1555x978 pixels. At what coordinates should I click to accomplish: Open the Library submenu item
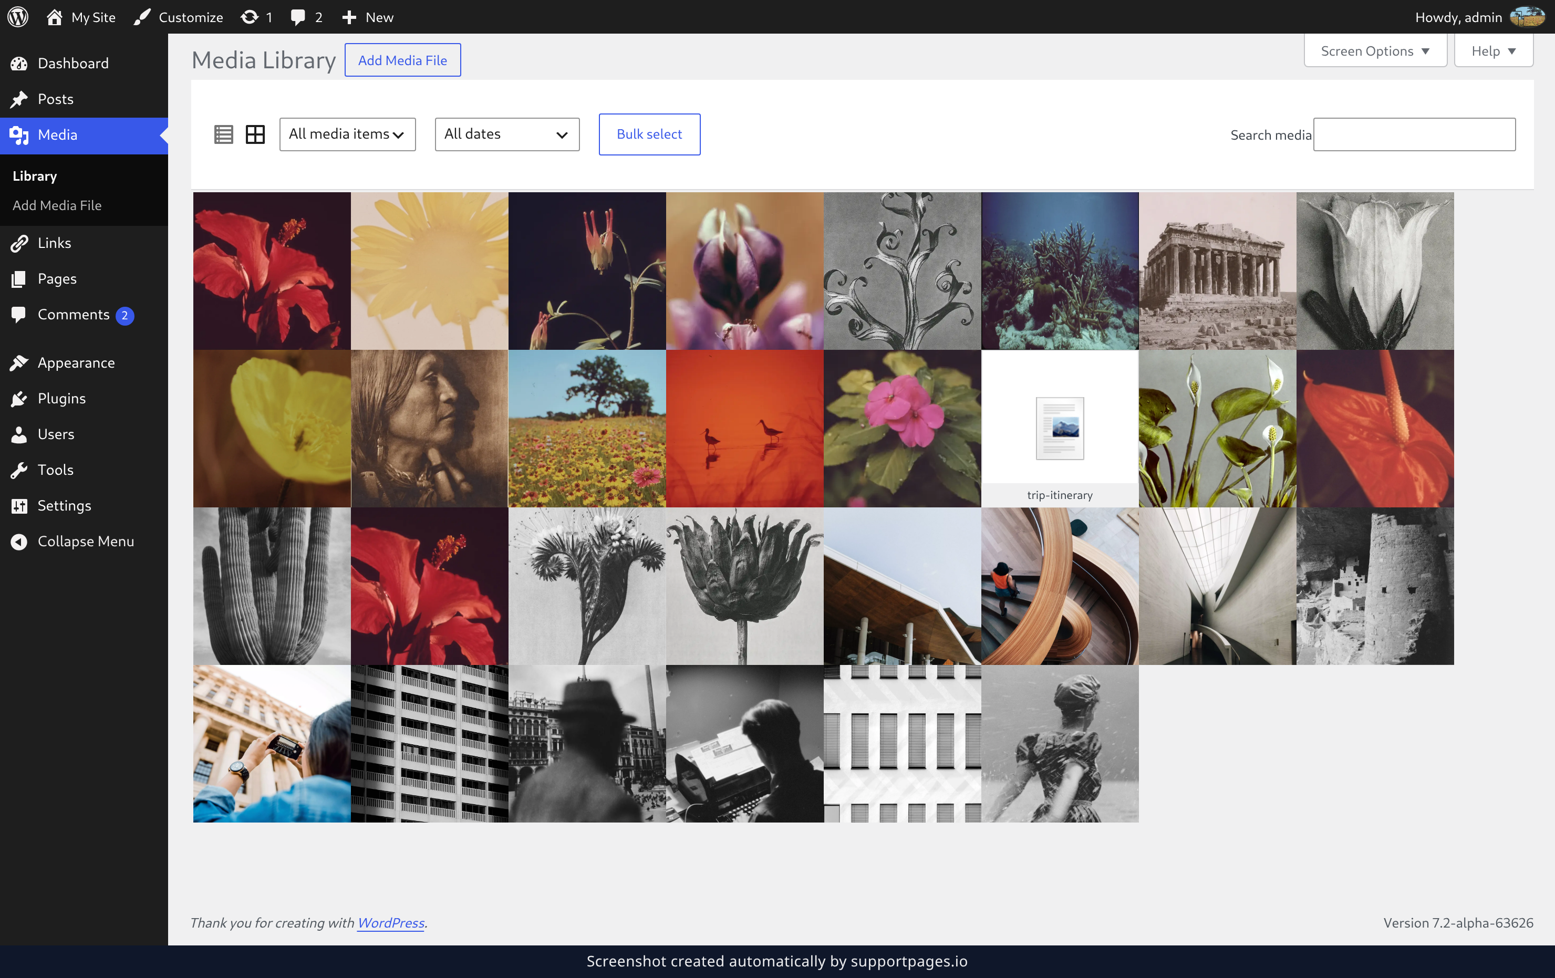click(x=35, y=175)
